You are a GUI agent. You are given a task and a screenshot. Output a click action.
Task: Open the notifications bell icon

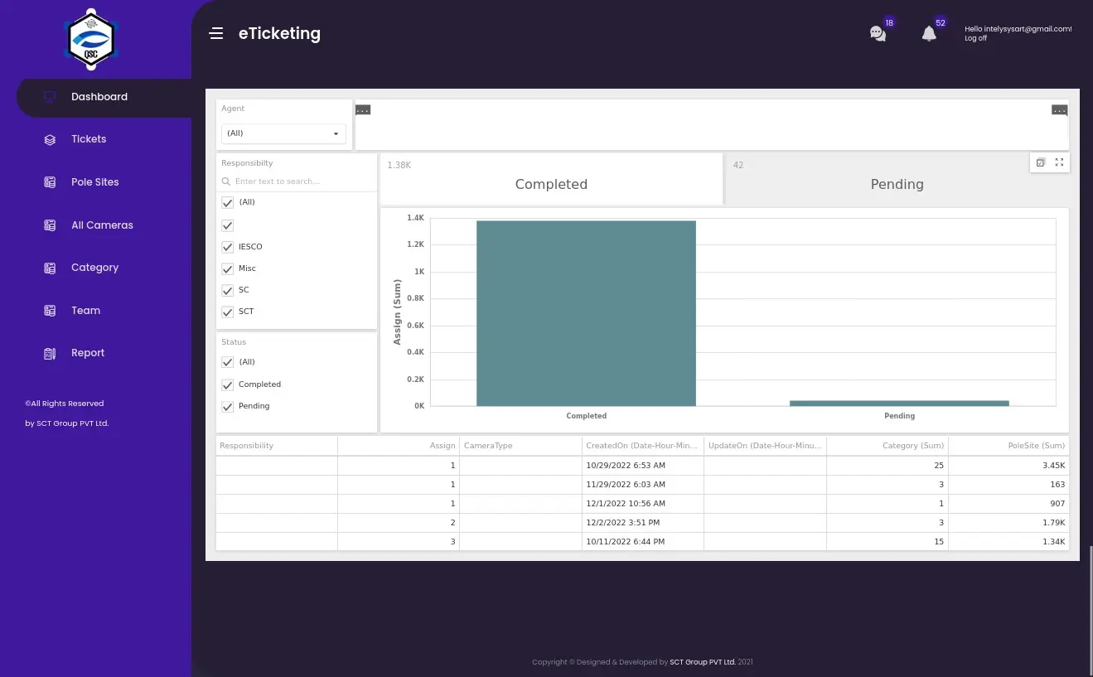coord(929,34)
